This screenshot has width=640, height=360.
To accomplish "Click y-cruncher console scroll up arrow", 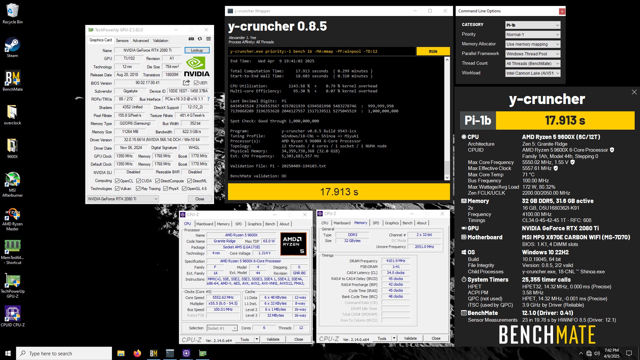I will coord(447,60).
